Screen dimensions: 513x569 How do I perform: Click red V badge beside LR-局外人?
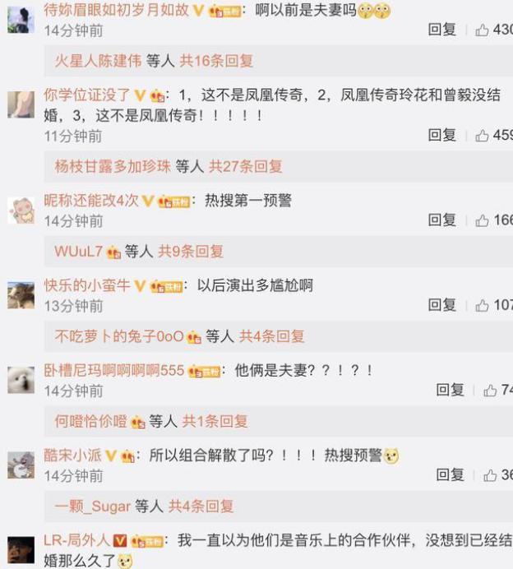pyautogui.click(x=120, y=541)
